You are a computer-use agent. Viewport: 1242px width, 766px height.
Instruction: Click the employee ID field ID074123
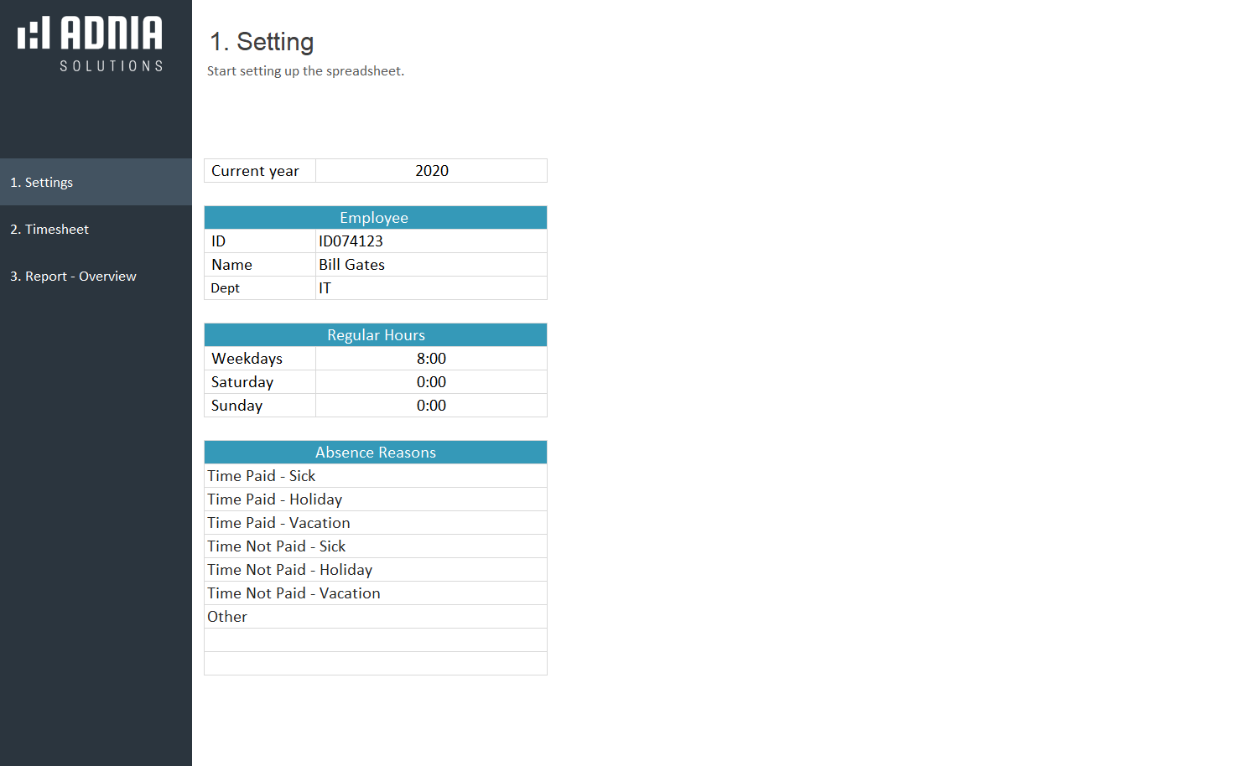point(431,241)
